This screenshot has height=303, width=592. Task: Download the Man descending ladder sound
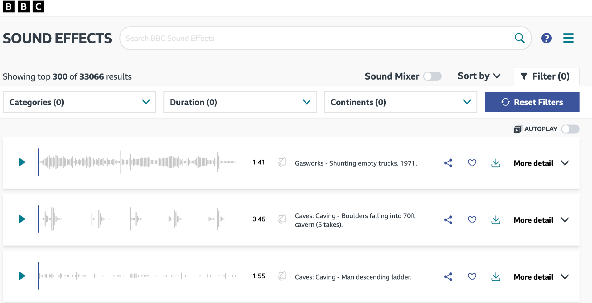[496, 277]
